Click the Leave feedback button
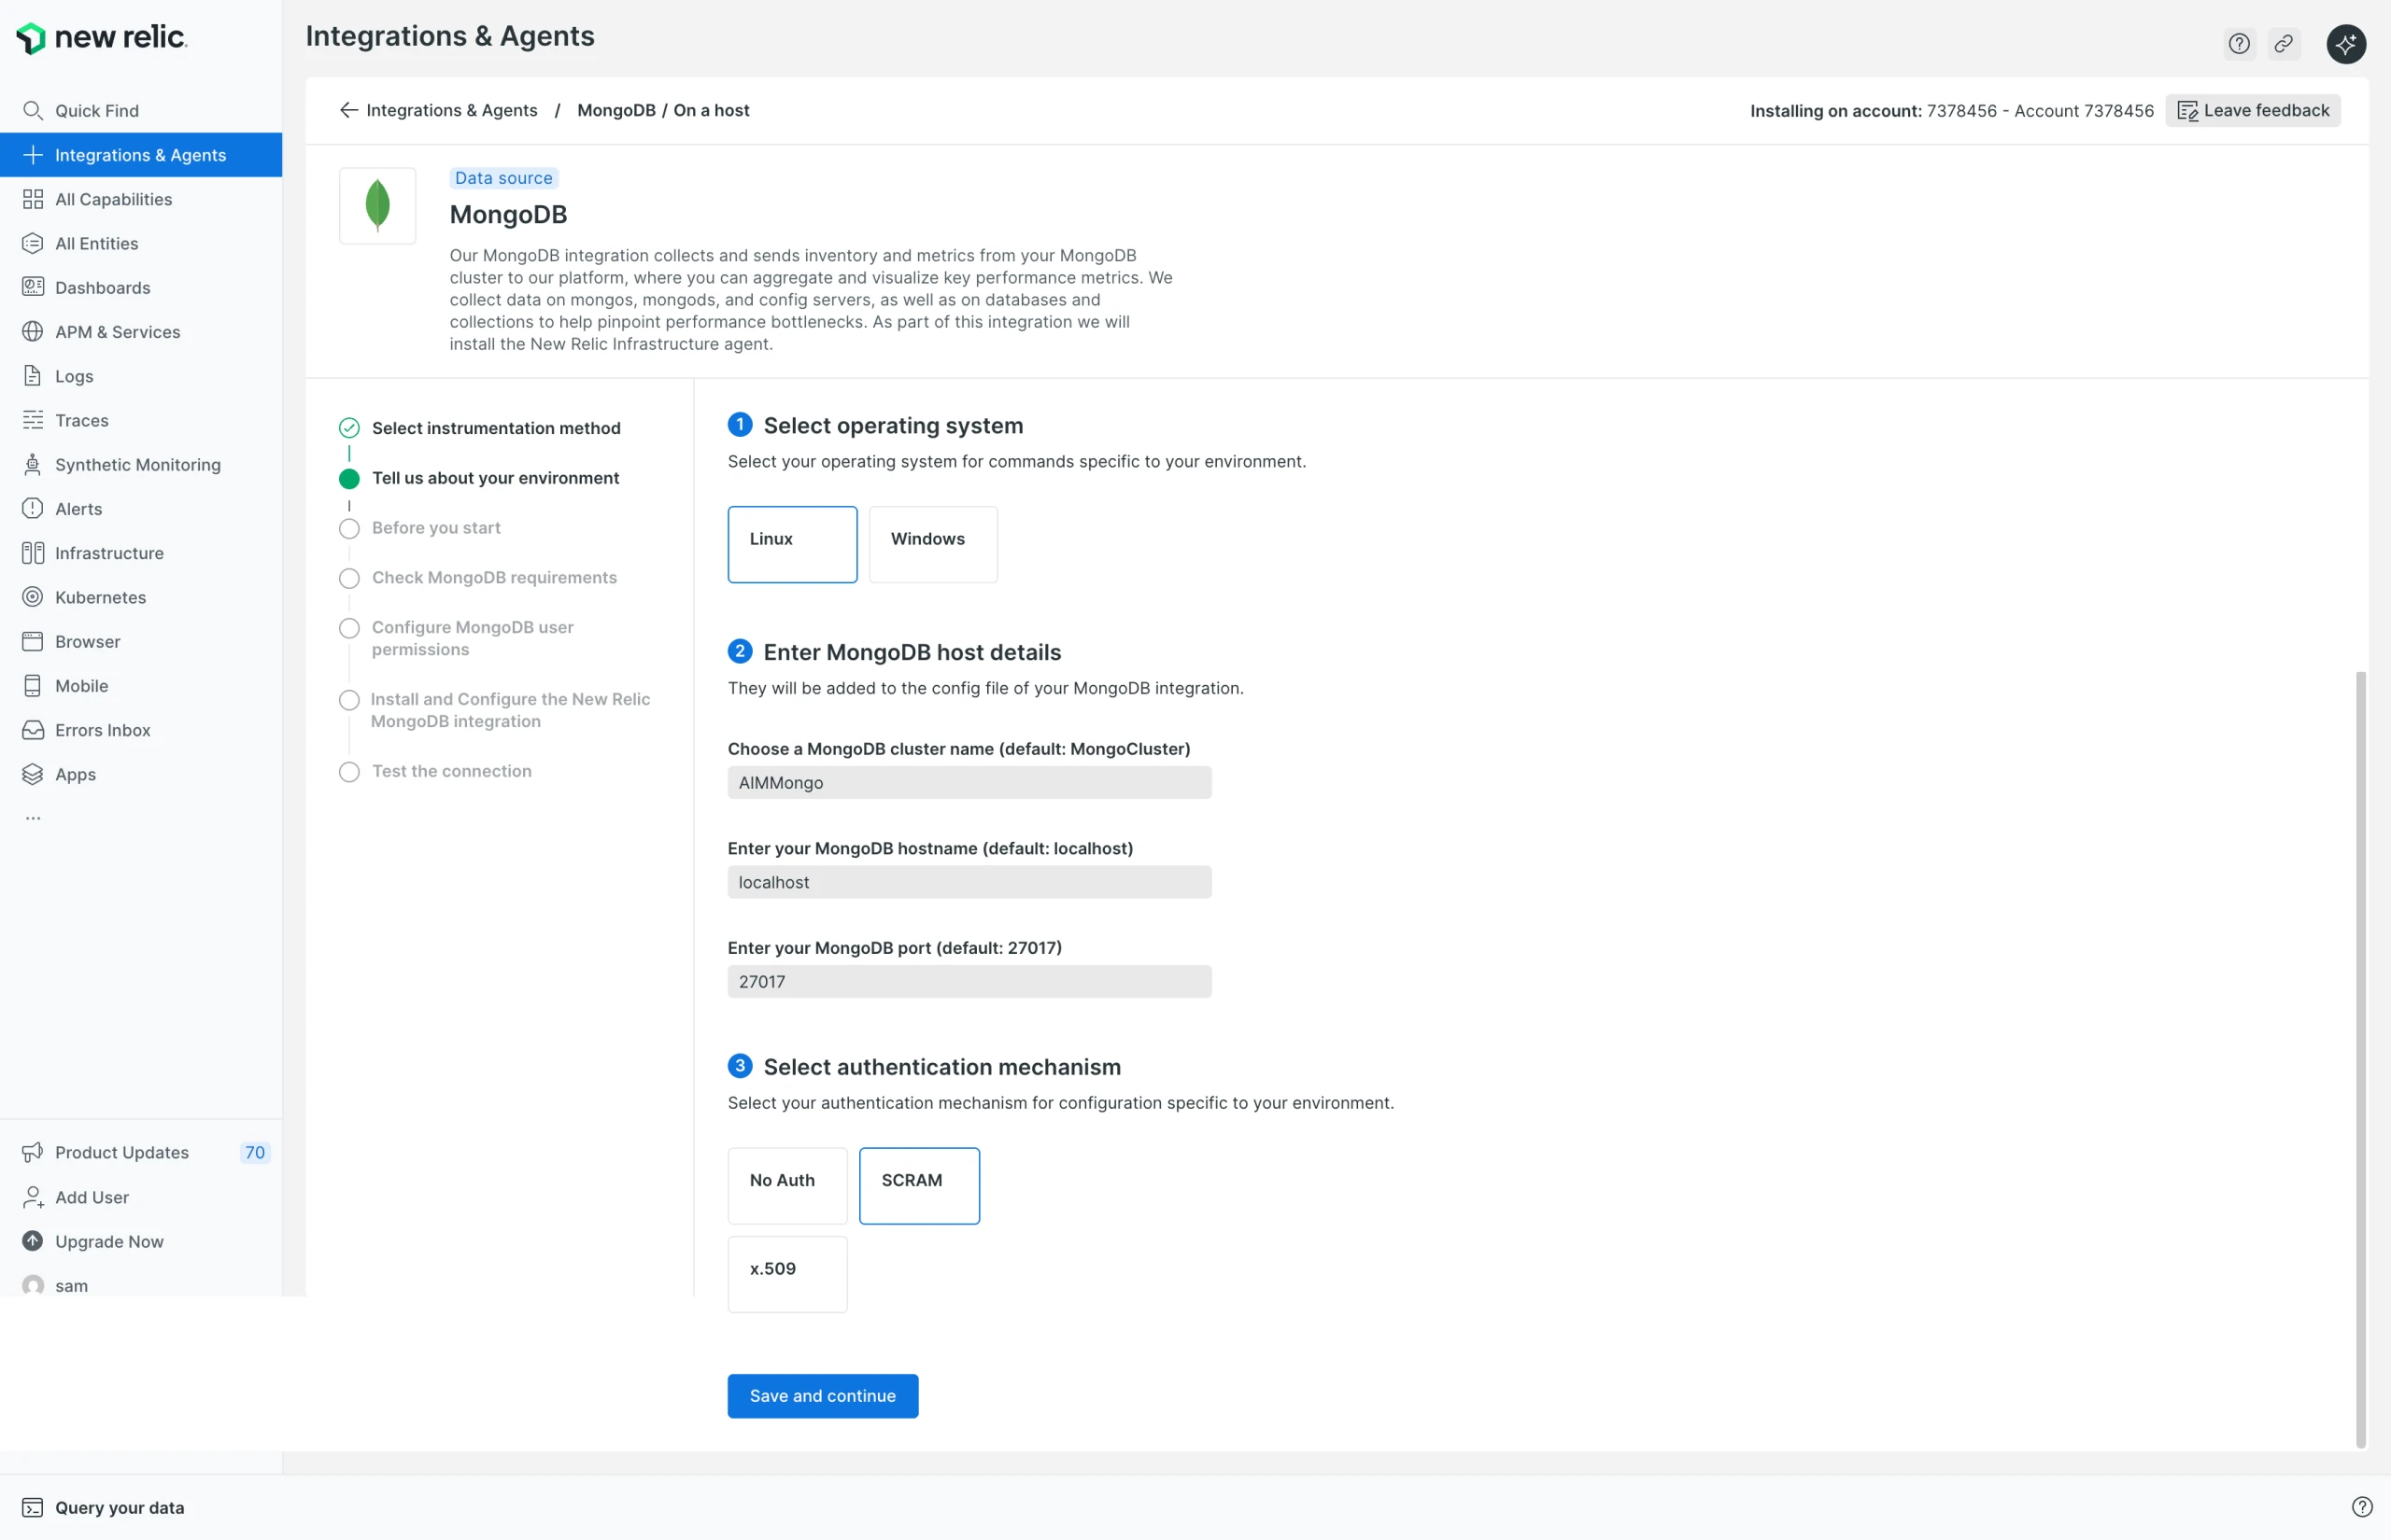This screenshot has width=2391, height=1540. (2253, 110)
